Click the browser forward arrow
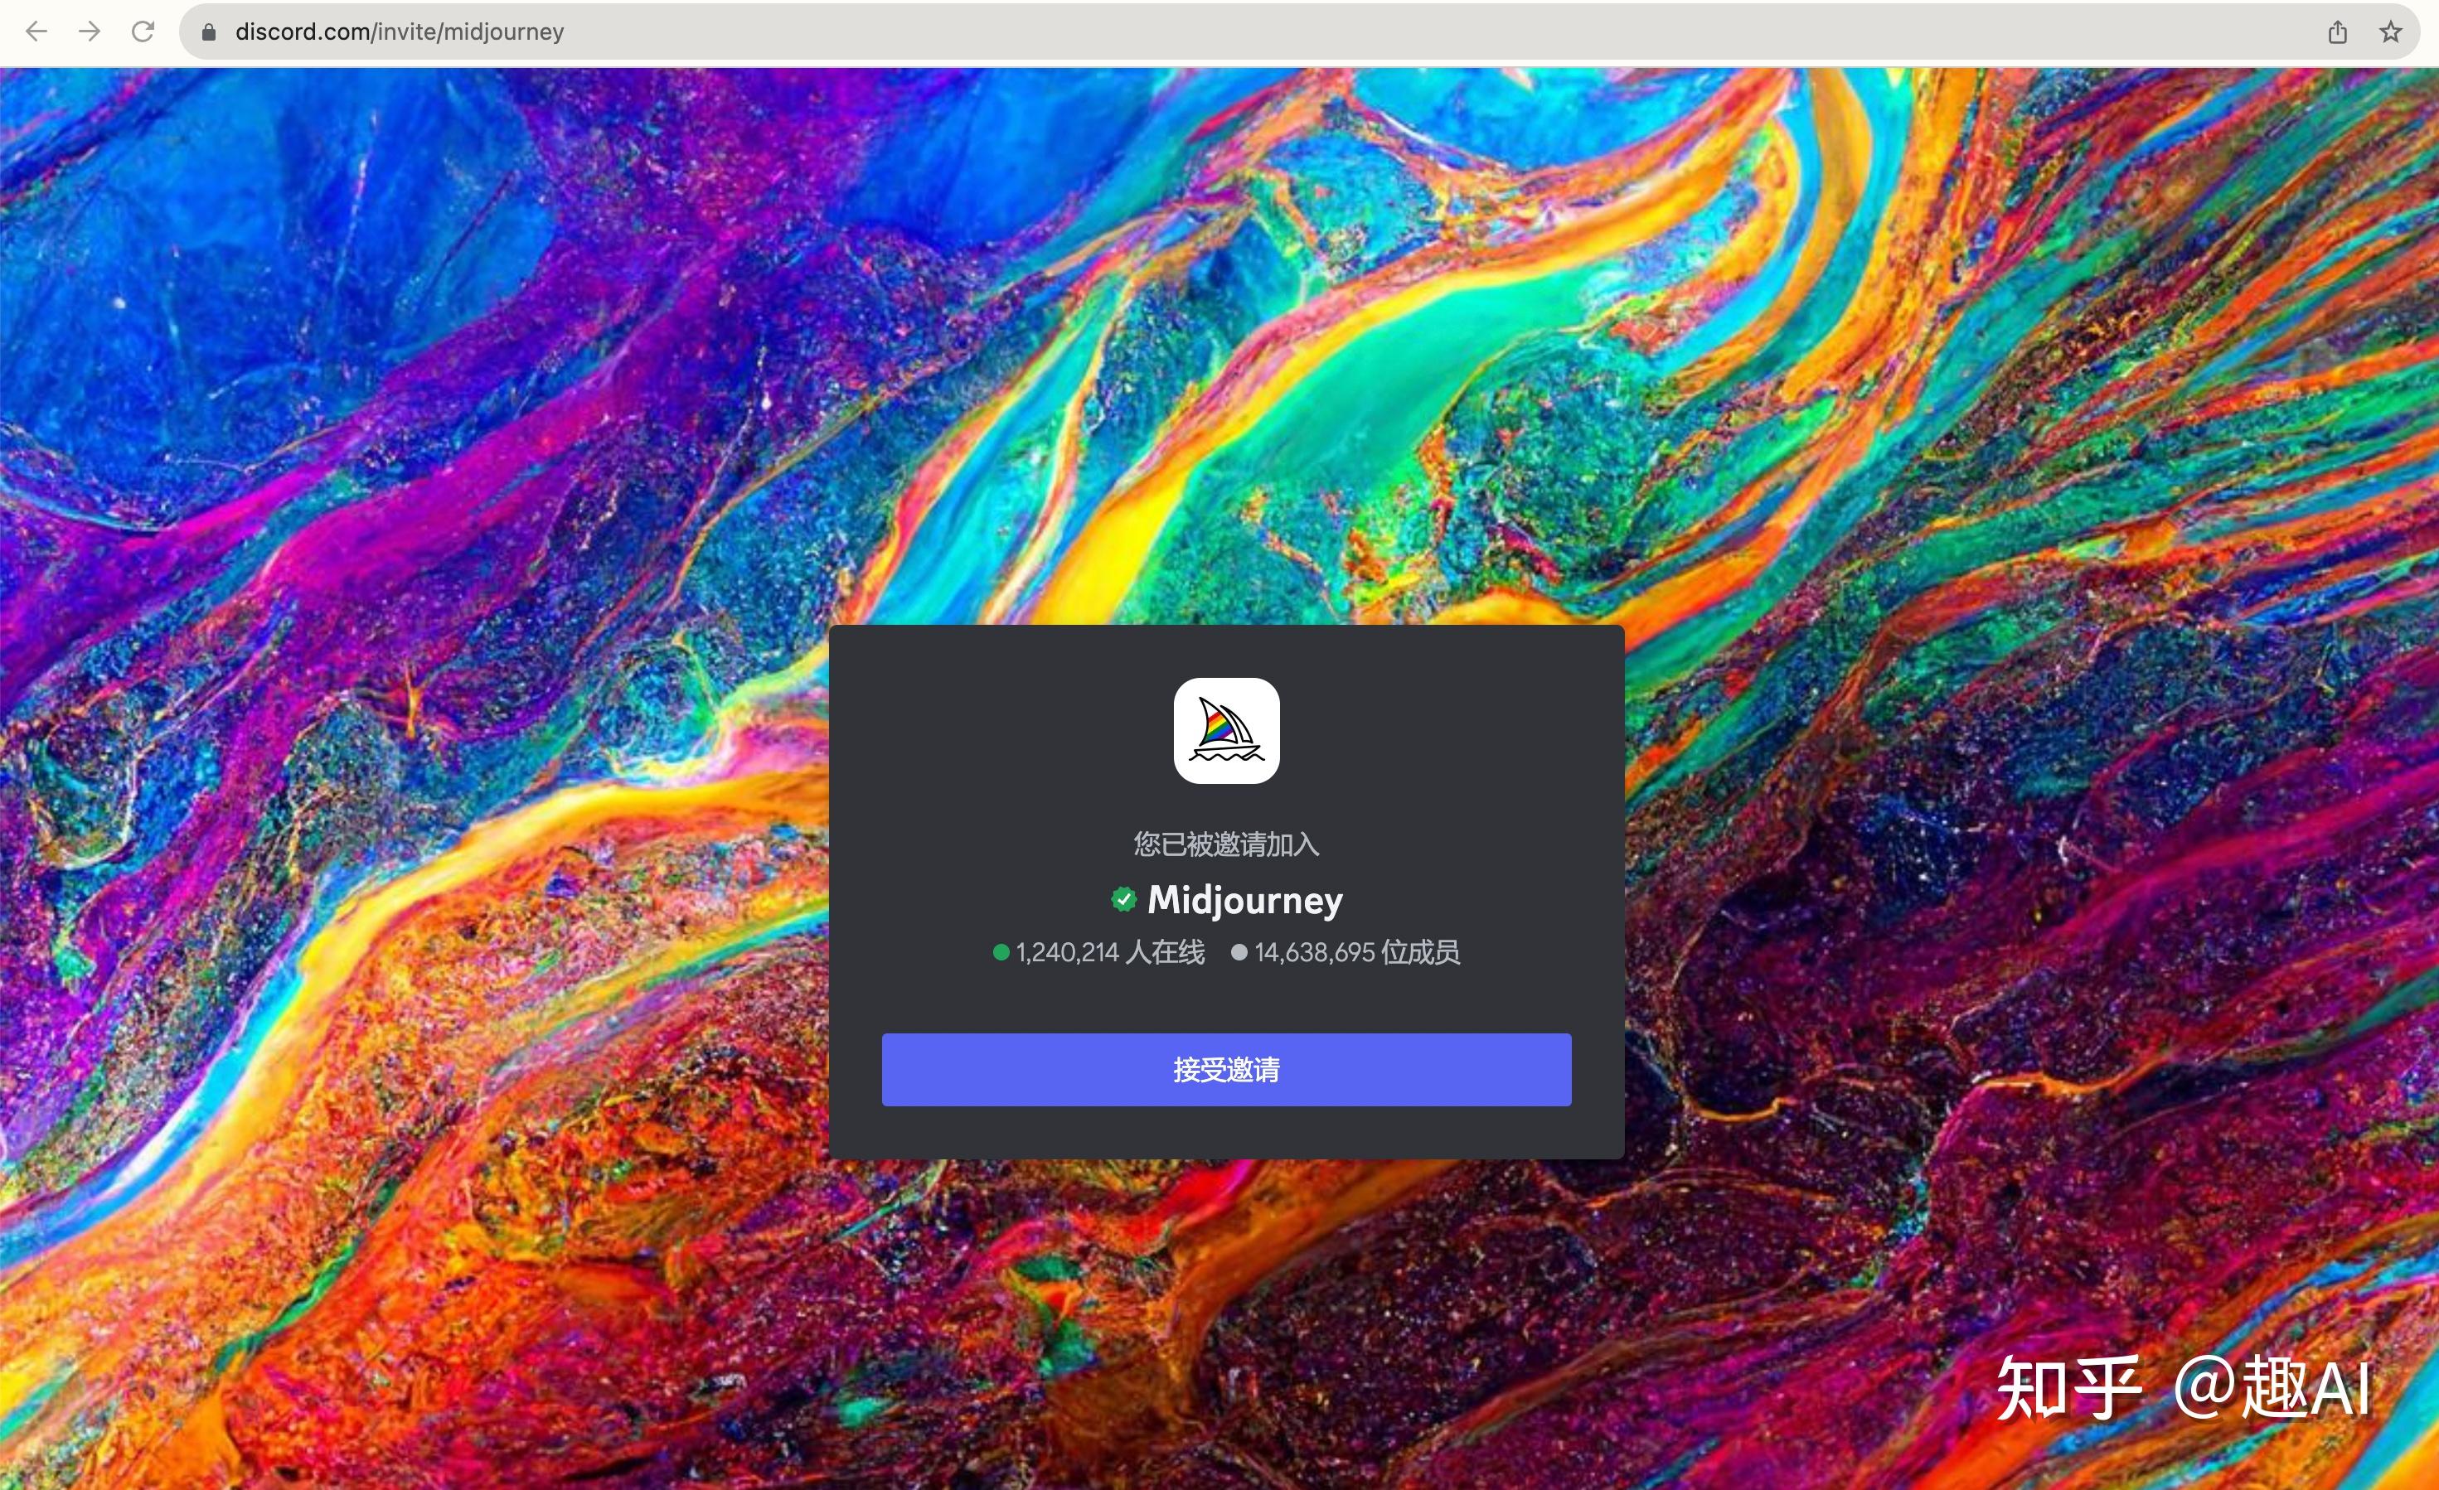 [90, 31]
